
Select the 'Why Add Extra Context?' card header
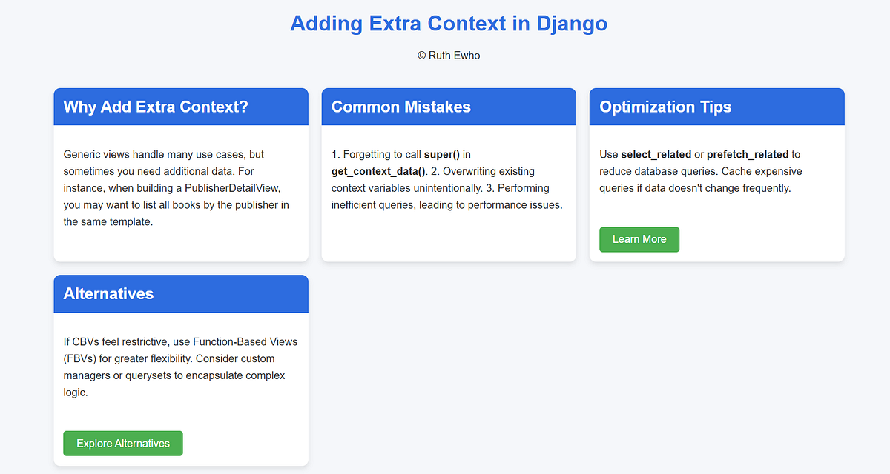(154, 106)
